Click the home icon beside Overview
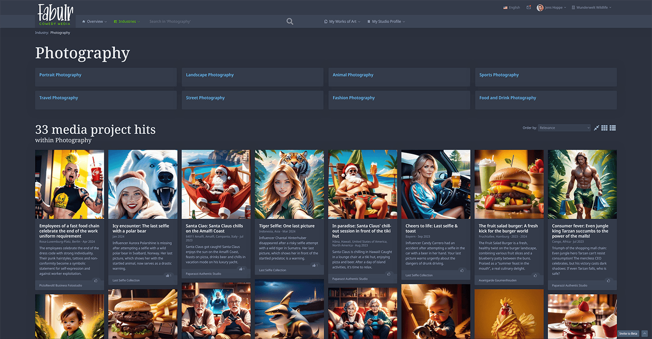This screenshot has height=339, width=652. click(x=83, y=21)
